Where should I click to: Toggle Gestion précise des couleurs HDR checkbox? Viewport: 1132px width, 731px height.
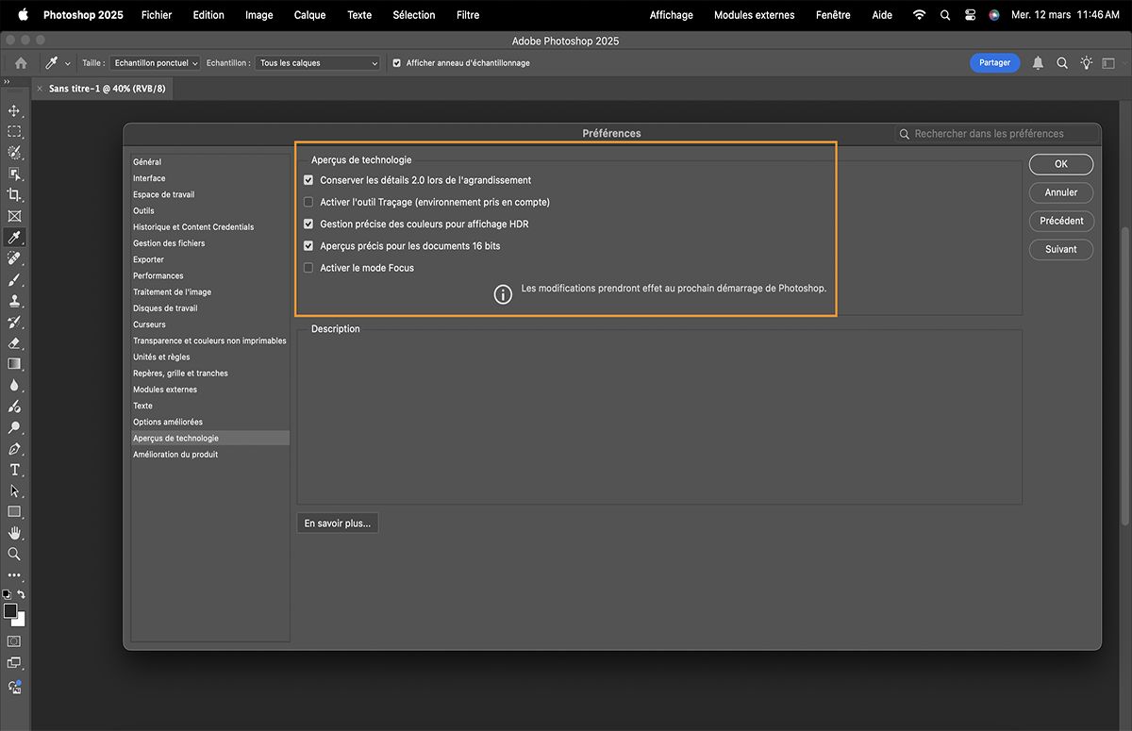click(308, 224)
